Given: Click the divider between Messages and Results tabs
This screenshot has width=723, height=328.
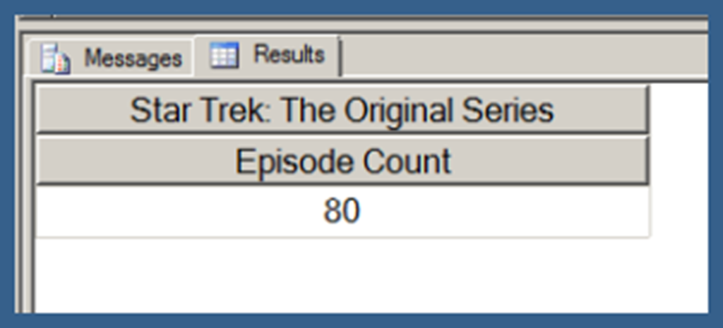Looking at the screenshot, I should pyautogui.click(x=195, y=56).
